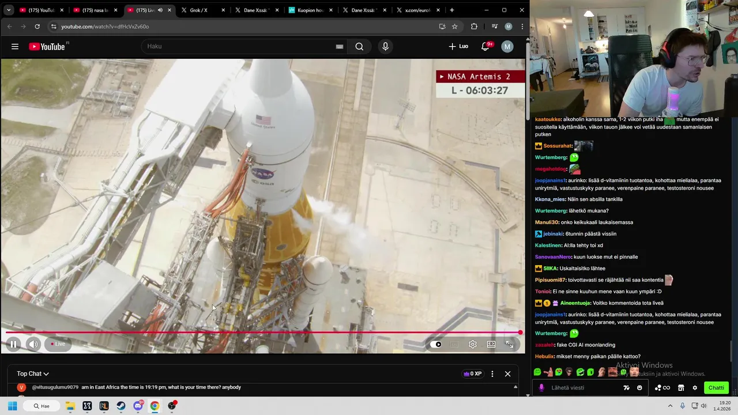This screenshot has height=415, width=738.
Task: Switch to the nasa la YouTube tab
Action: pos(95,10)
